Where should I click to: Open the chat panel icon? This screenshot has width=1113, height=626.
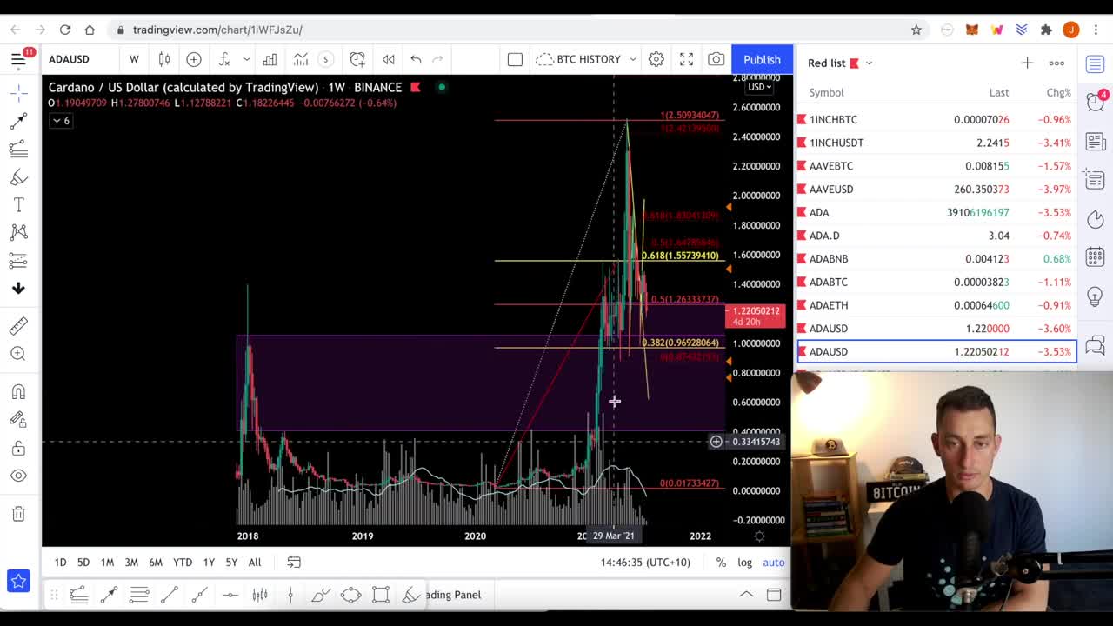pos(1096,346)
